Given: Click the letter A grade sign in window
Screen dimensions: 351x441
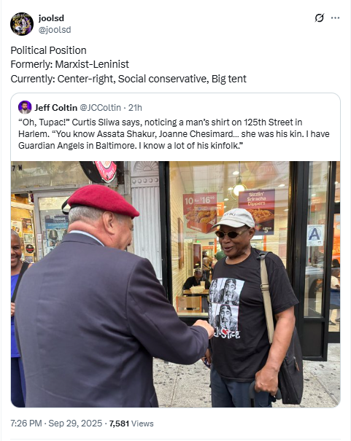Looking at the screenshot, I should 315,235.
